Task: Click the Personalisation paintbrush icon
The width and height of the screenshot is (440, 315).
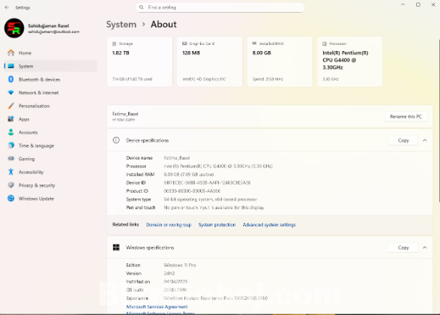Action: 11,106
